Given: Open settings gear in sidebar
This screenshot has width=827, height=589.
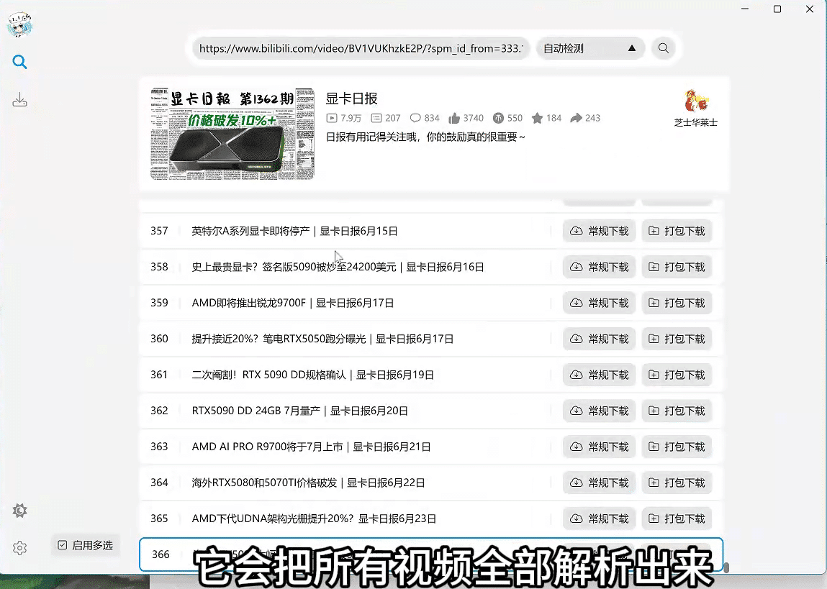Looking at the screenshot, I should [19, 548].
